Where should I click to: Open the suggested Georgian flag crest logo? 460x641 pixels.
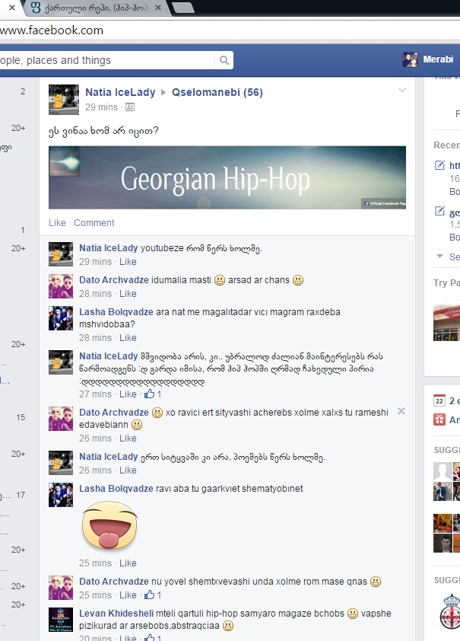tap(450, 611)
